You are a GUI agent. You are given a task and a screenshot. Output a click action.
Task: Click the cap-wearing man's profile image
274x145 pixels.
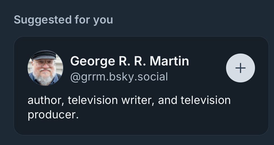pos(45,68)
